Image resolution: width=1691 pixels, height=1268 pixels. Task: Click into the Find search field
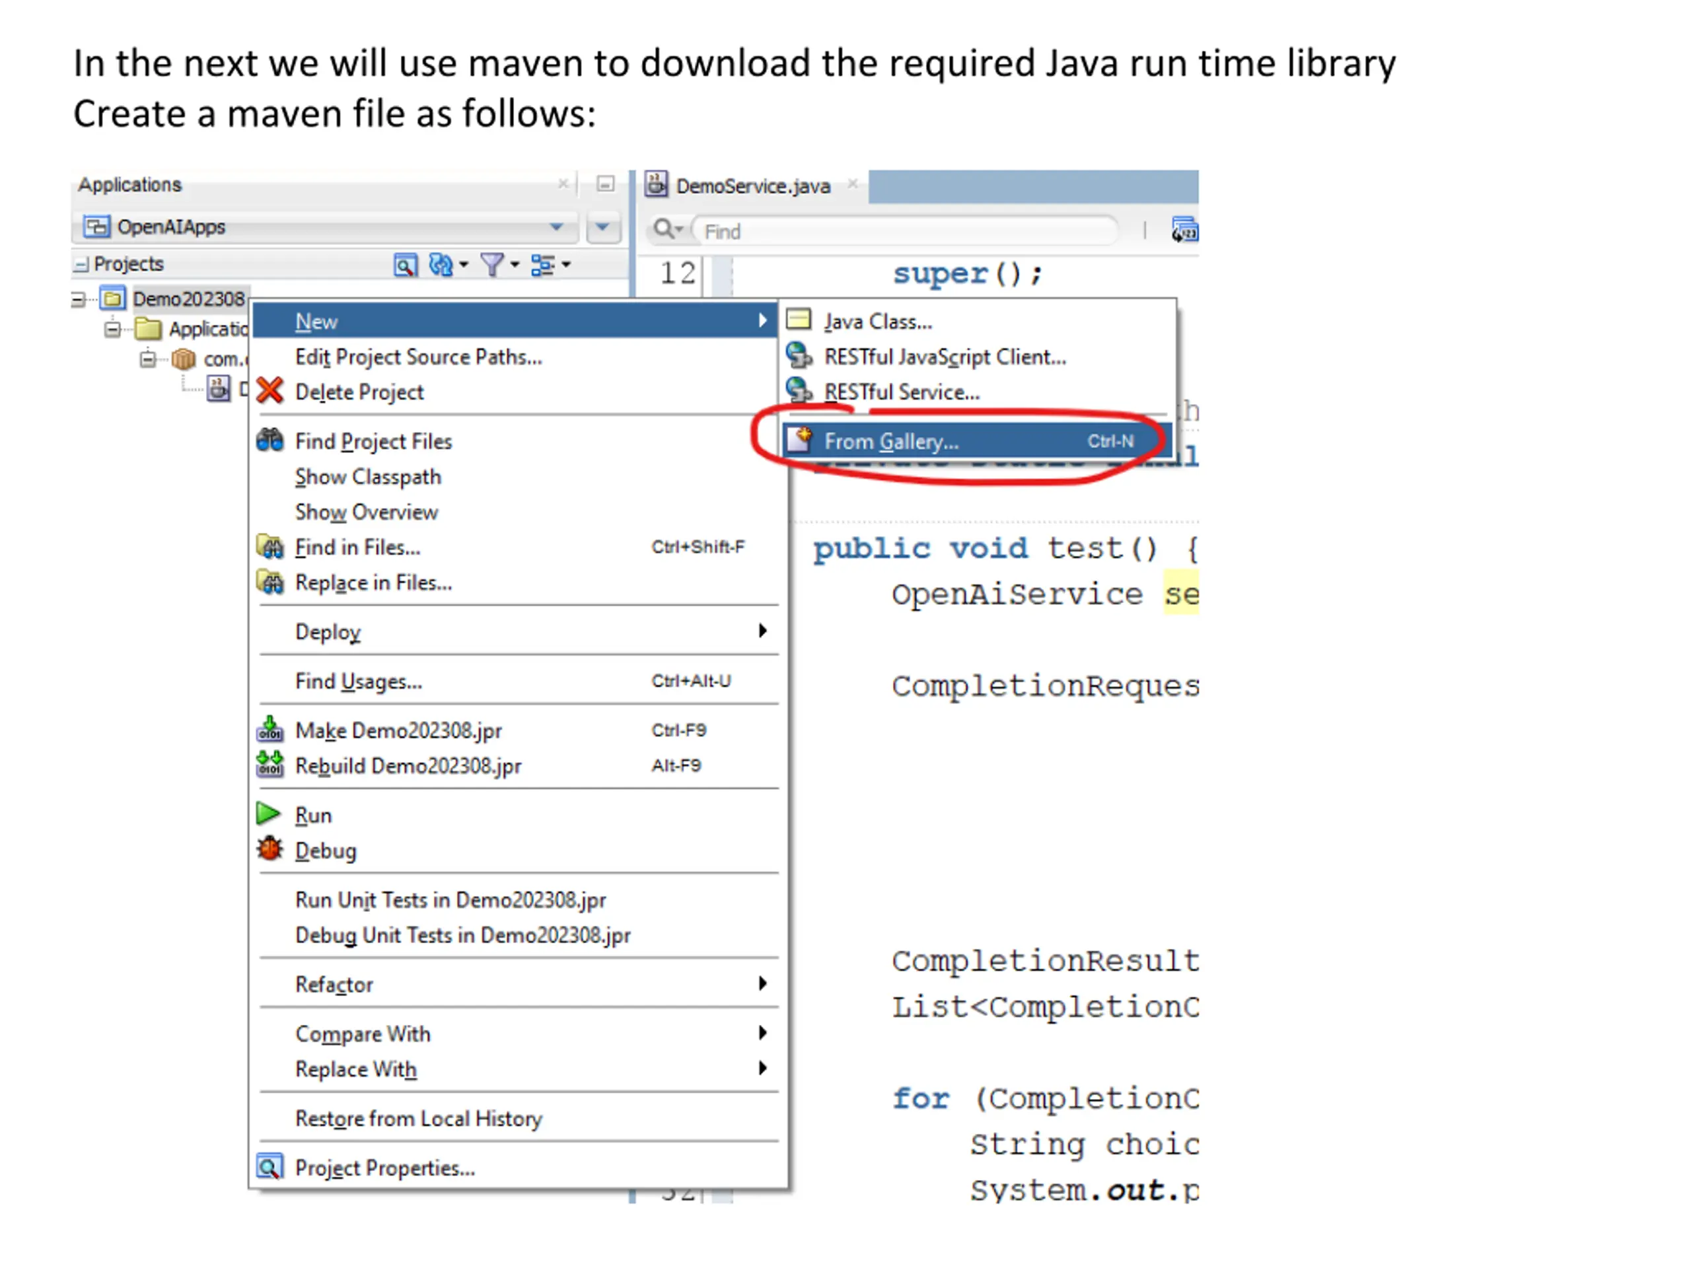[x=902, y=231]
